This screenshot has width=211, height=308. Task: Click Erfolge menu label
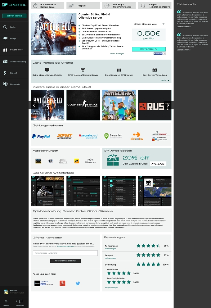coord(13,38)
